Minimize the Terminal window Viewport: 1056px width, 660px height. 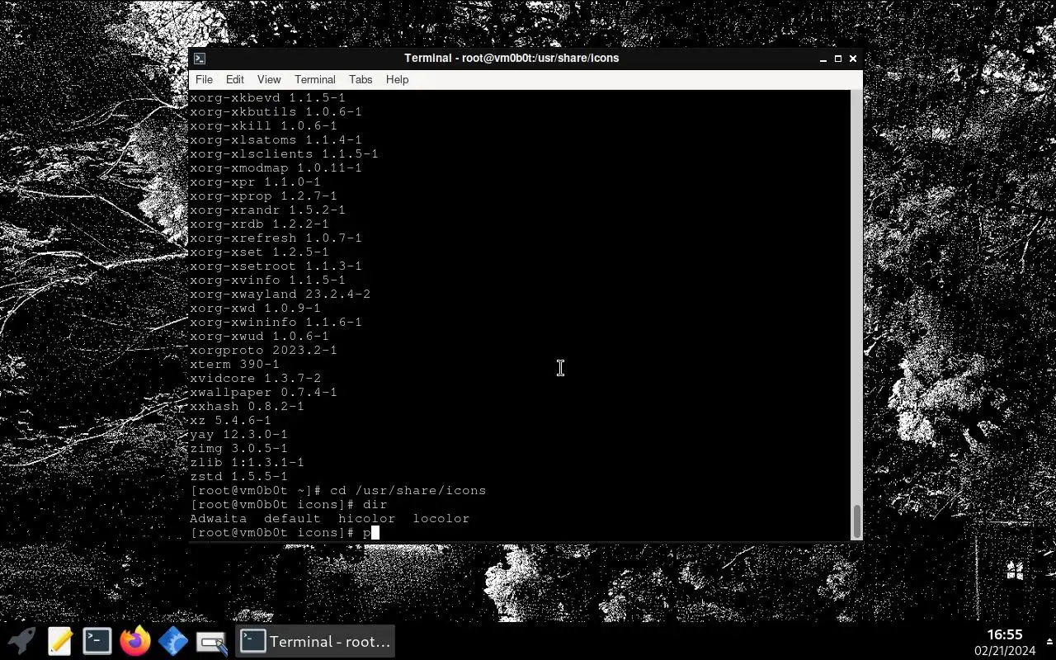click(823, 59)
